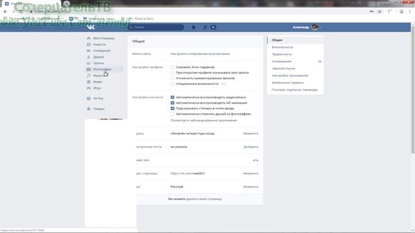Open notifications bell in VK header

pyautogui.click(x=193, y=27)
